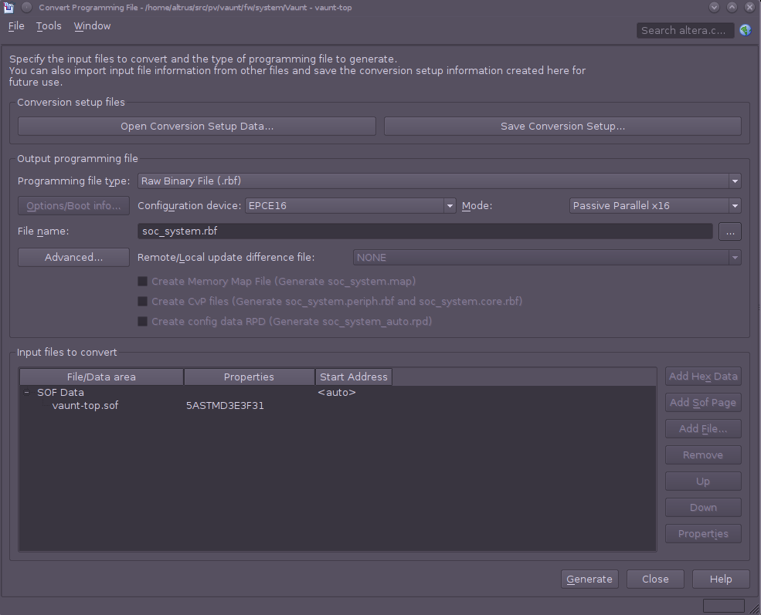Click the Search altera.com search box
The width and height of the screenshot is (761, 615).
(685, 30)
